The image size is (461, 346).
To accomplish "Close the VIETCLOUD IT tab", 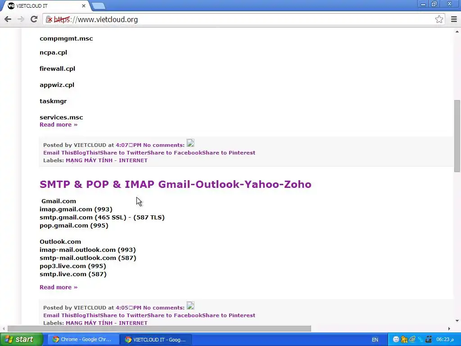I will pyautogui.click(x=83, y=6).
